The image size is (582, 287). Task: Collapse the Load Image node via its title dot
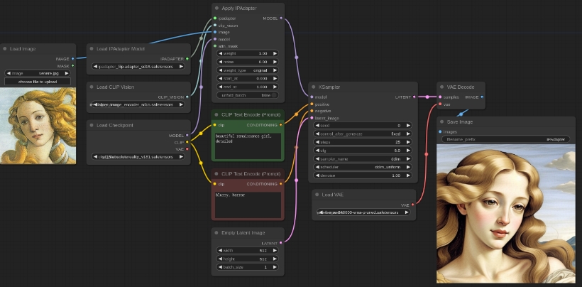tap(4, 49)
